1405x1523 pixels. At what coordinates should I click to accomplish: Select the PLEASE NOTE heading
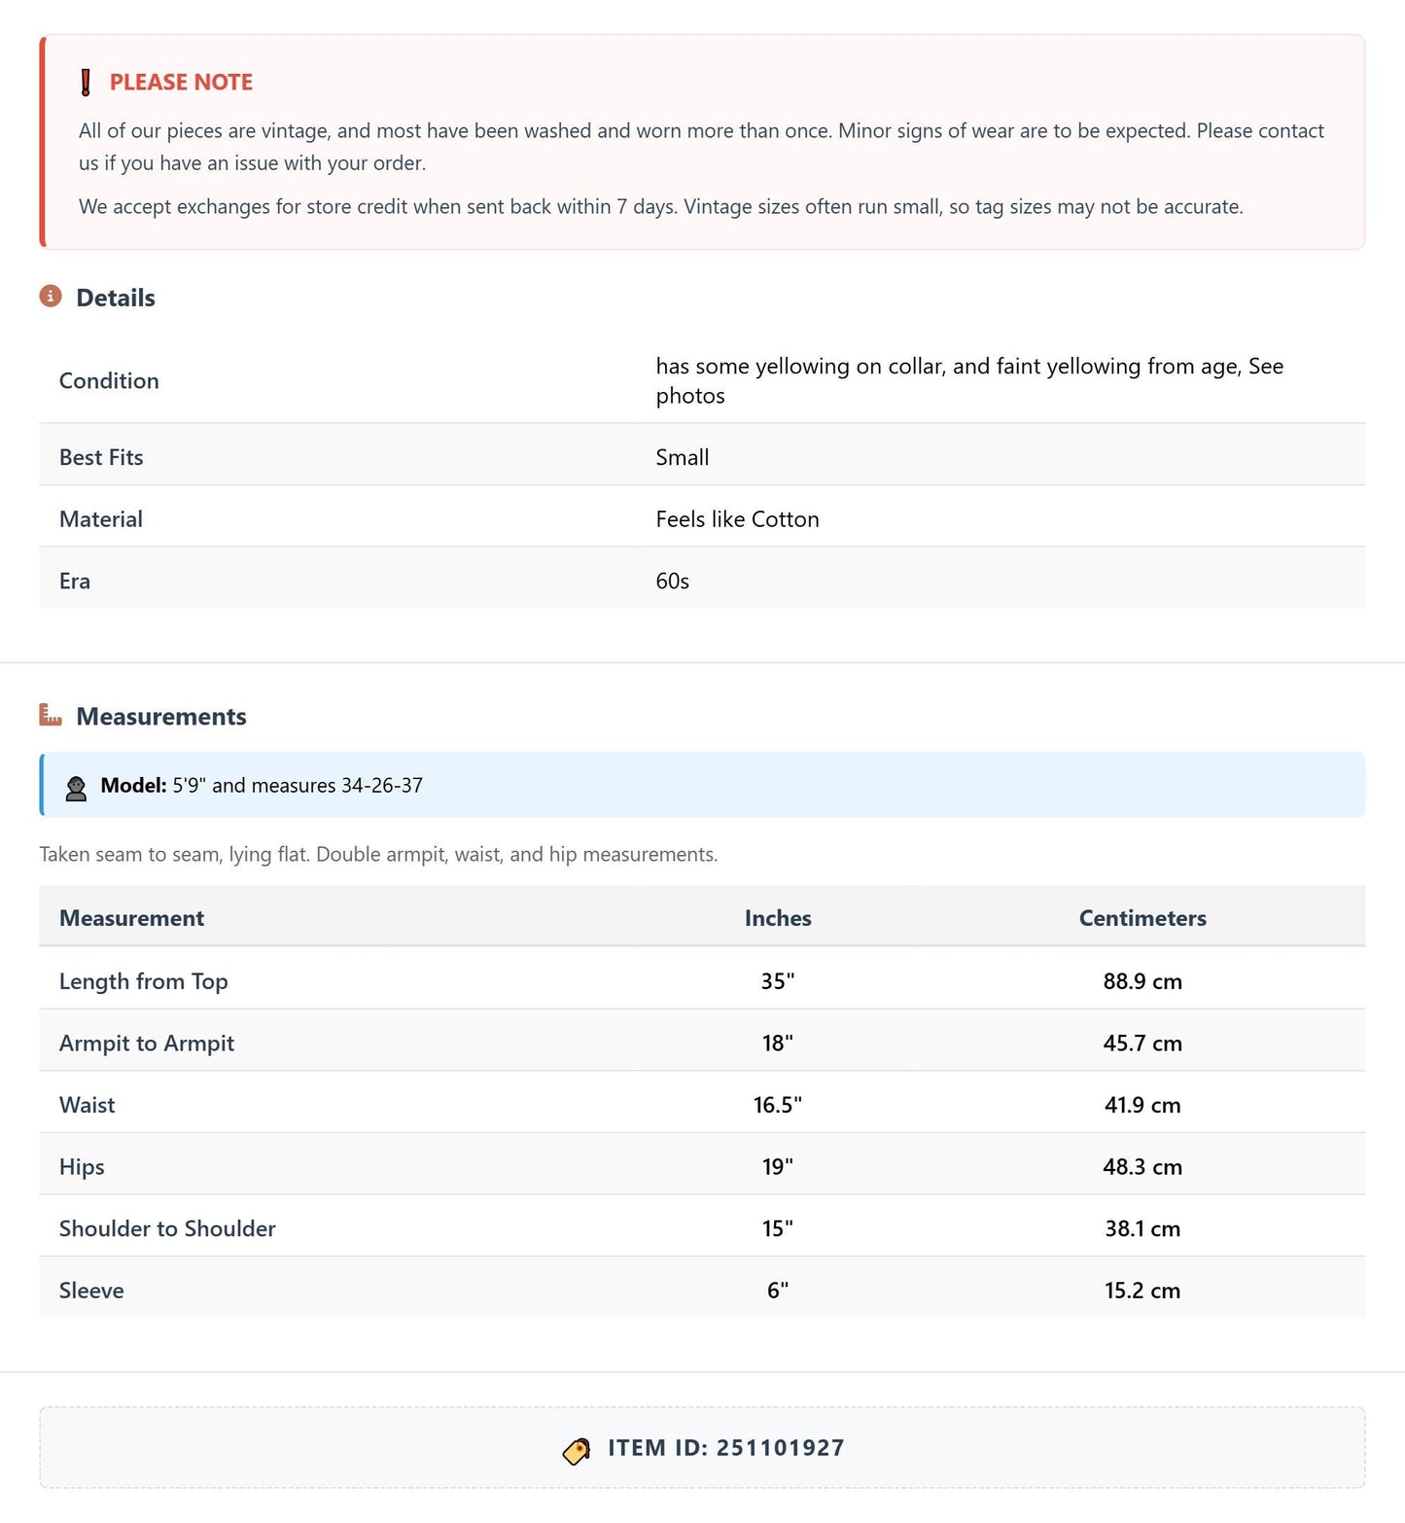(x=181, y=83)
